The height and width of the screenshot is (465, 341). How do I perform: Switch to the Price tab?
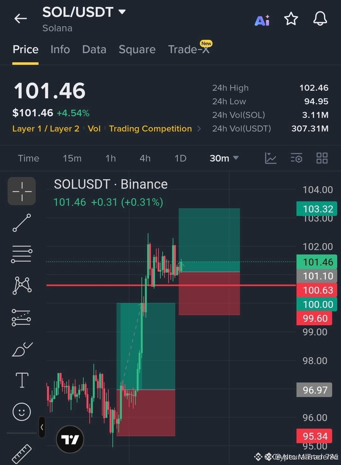pyautogui.click(x=26, y=49)
